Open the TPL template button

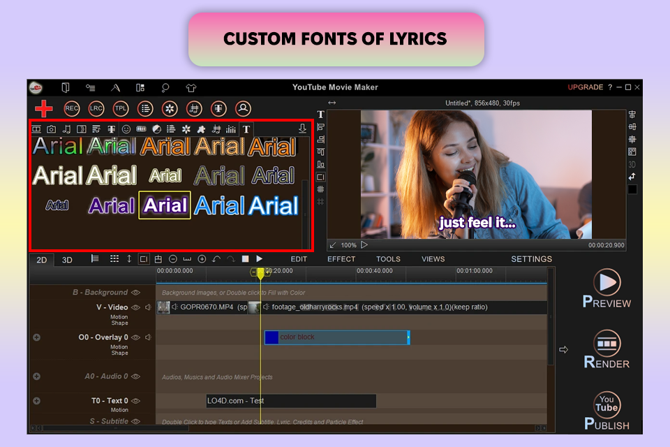point(121,109)
